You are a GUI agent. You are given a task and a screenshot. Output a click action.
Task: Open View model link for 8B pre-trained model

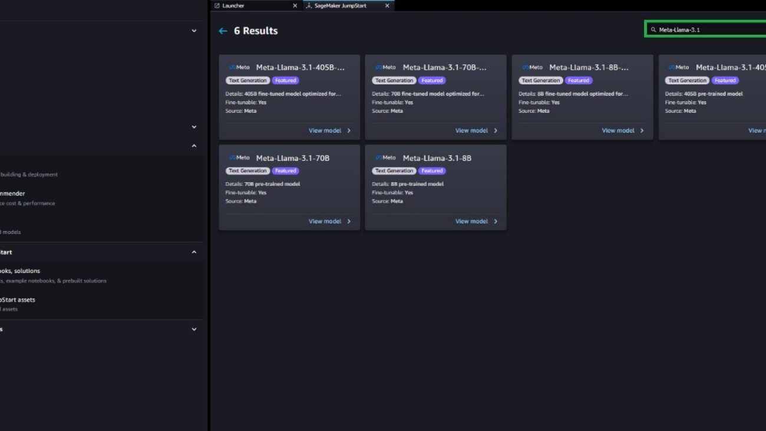tap(471, 222)
